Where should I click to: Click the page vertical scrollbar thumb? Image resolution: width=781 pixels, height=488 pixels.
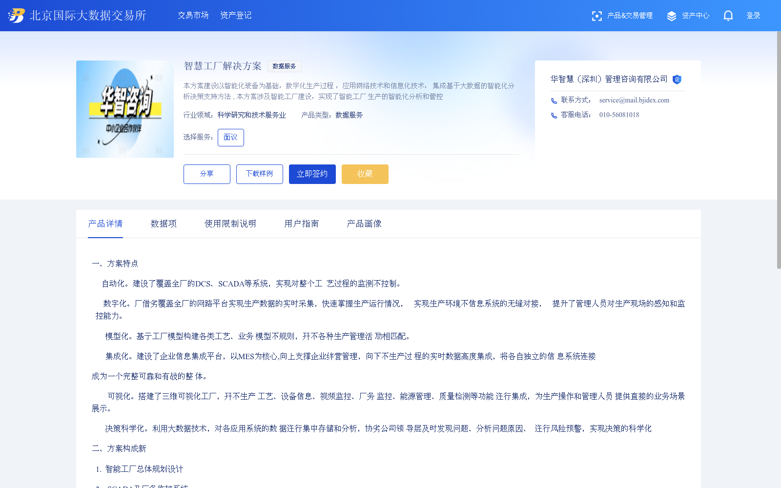779,150
